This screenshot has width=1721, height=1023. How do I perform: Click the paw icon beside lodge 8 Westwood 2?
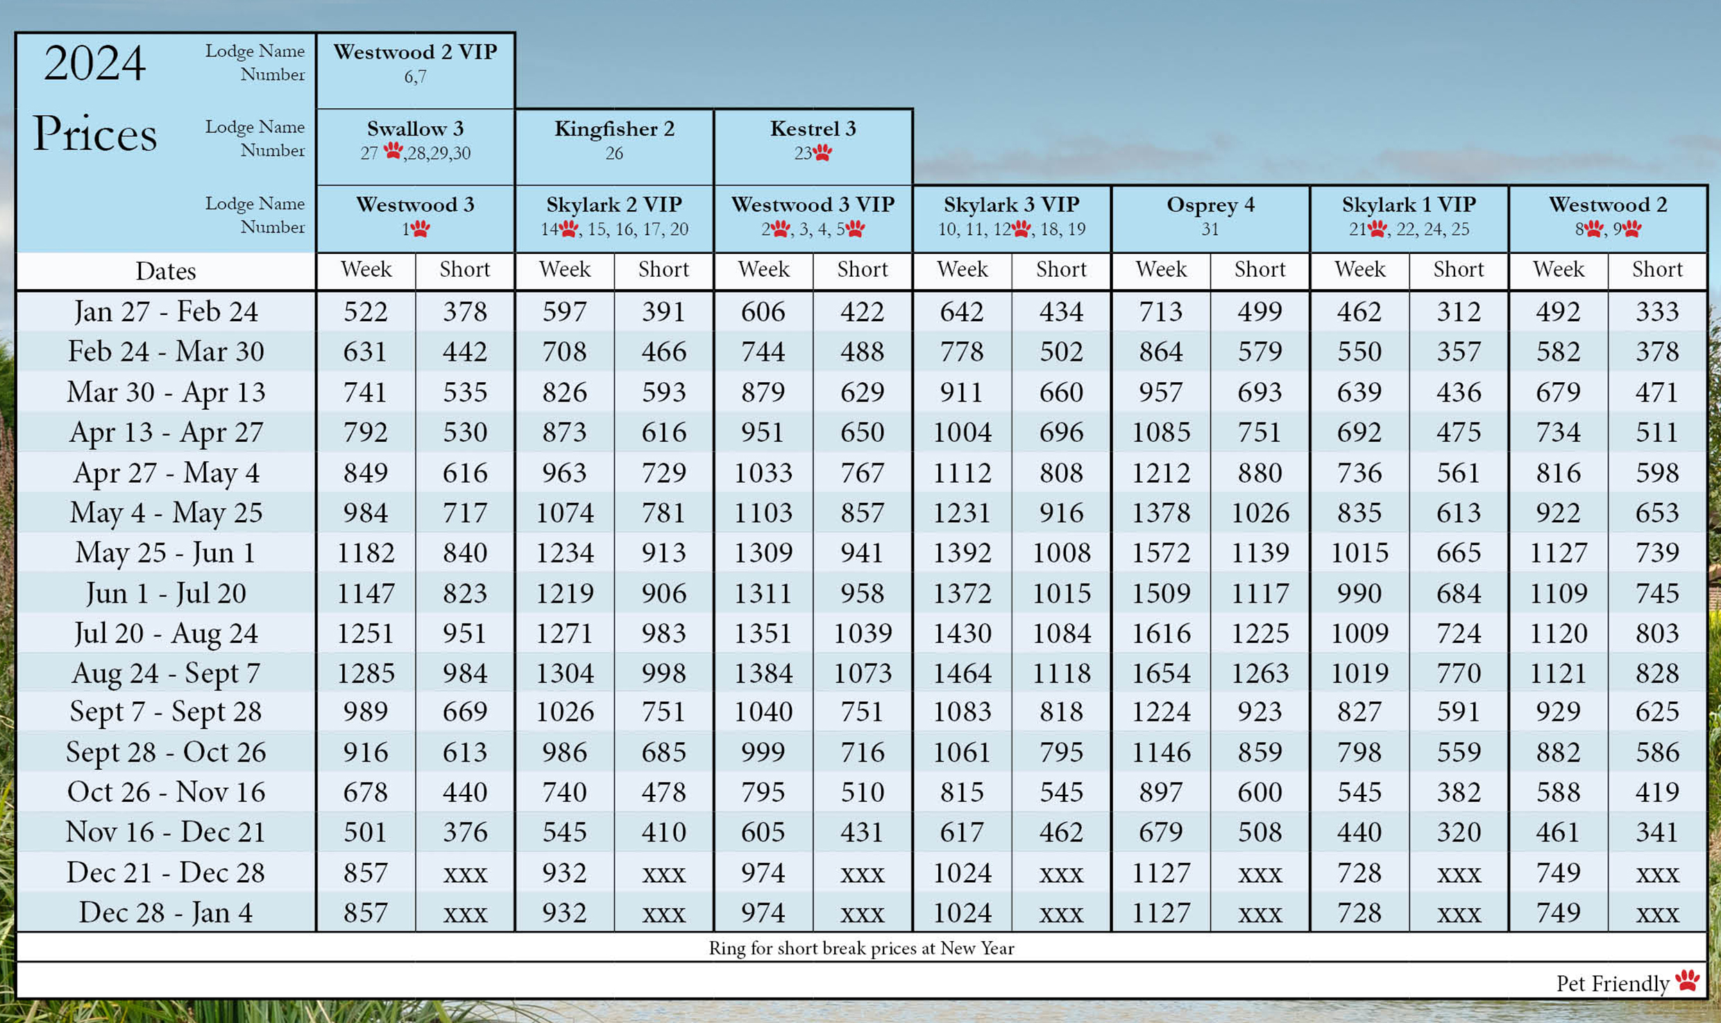(1593, 229)
